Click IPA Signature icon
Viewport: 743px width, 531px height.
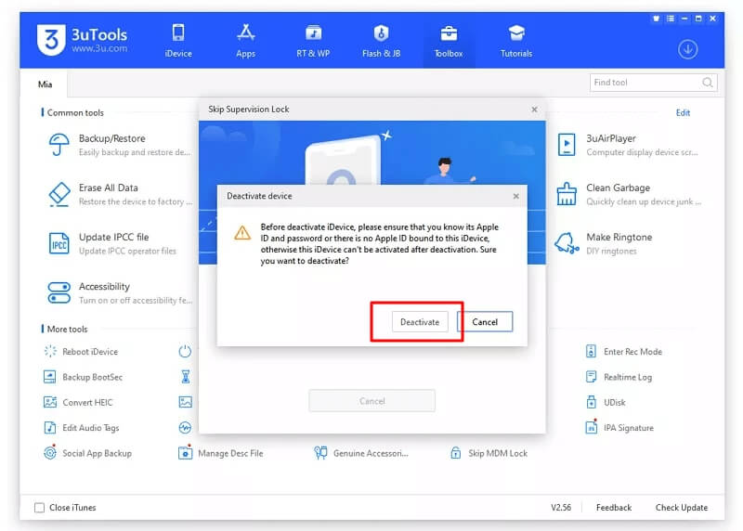coord(591,427)
